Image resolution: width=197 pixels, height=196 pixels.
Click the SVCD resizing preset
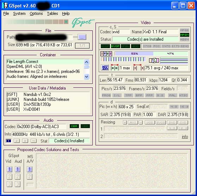(161, 122)
